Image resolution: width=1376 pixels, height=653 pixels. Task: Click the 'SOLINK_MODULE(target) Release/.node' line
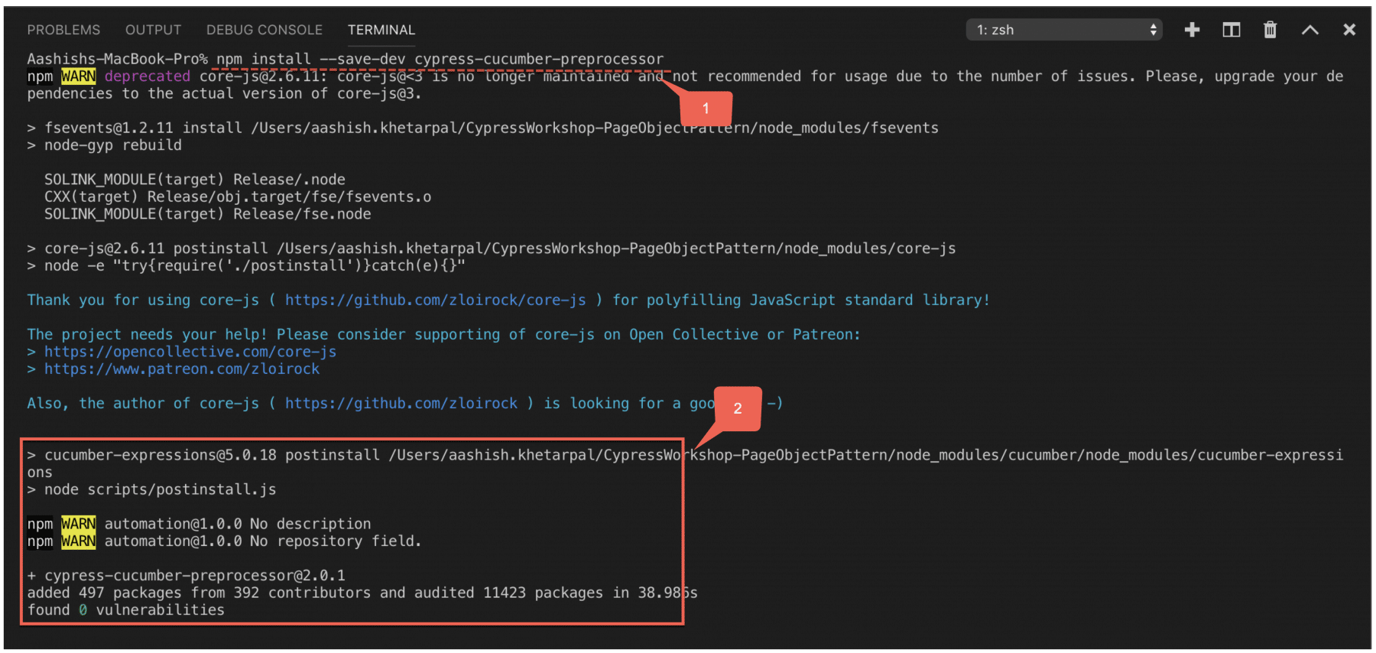(x=195, y=180)
